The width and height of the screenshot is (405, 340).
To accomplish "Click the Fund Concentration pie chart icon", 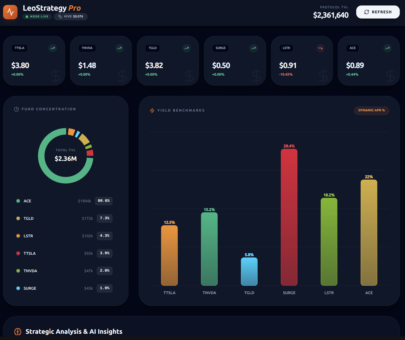I will 16,109.
